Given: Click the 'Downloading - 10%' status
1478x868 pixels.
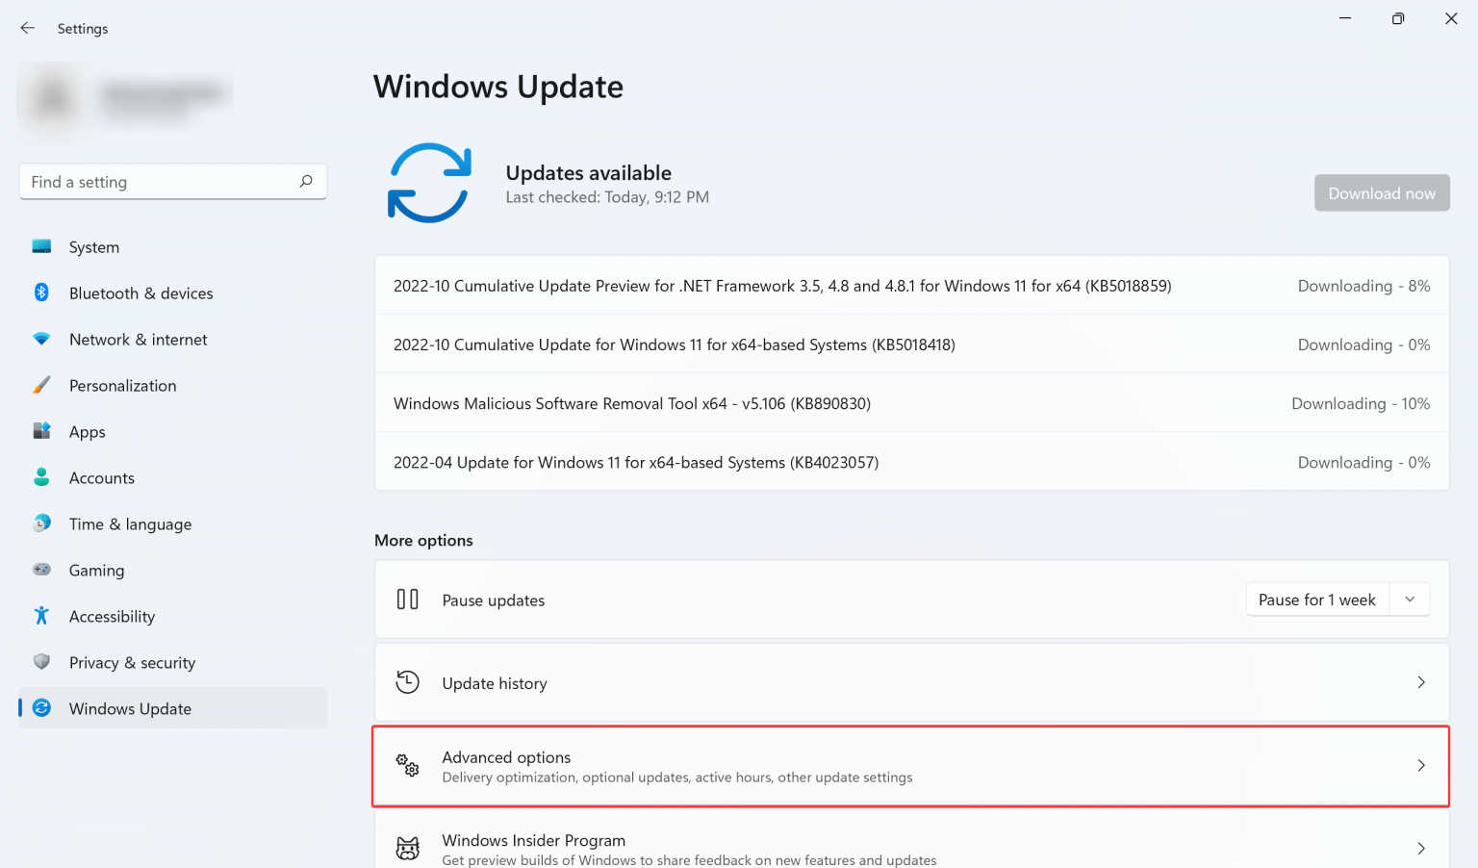Looking at the screenshot, I should pos(1361,403).
